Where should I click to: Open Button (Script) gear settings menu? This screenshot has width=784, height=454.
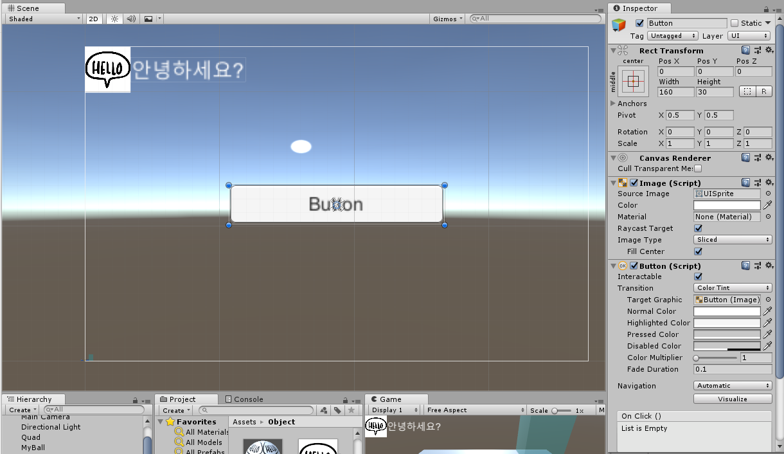pos(769,266)
